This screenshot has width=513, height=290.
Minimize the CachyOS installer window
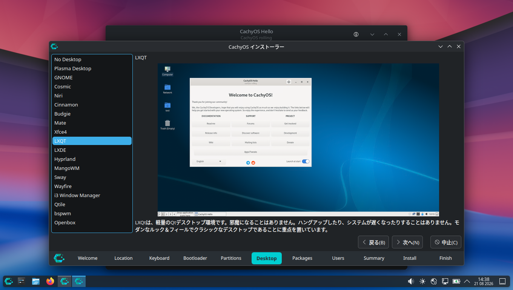tap(441, 46)
